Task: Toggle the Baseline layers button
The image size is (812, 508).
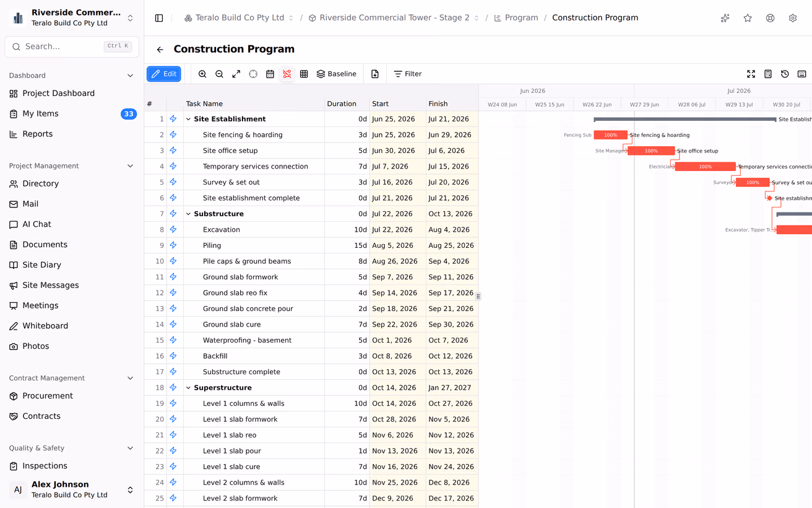Action: [x=337, y=74]
